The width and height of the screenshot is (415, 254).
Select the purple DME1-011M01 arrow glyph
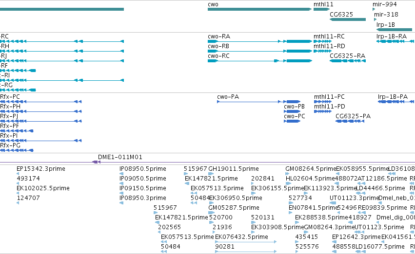tap(96, 162)
